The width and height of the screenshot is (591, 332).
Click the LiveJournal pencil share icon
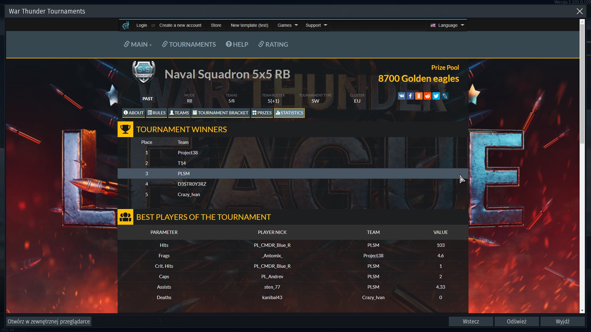445,96
